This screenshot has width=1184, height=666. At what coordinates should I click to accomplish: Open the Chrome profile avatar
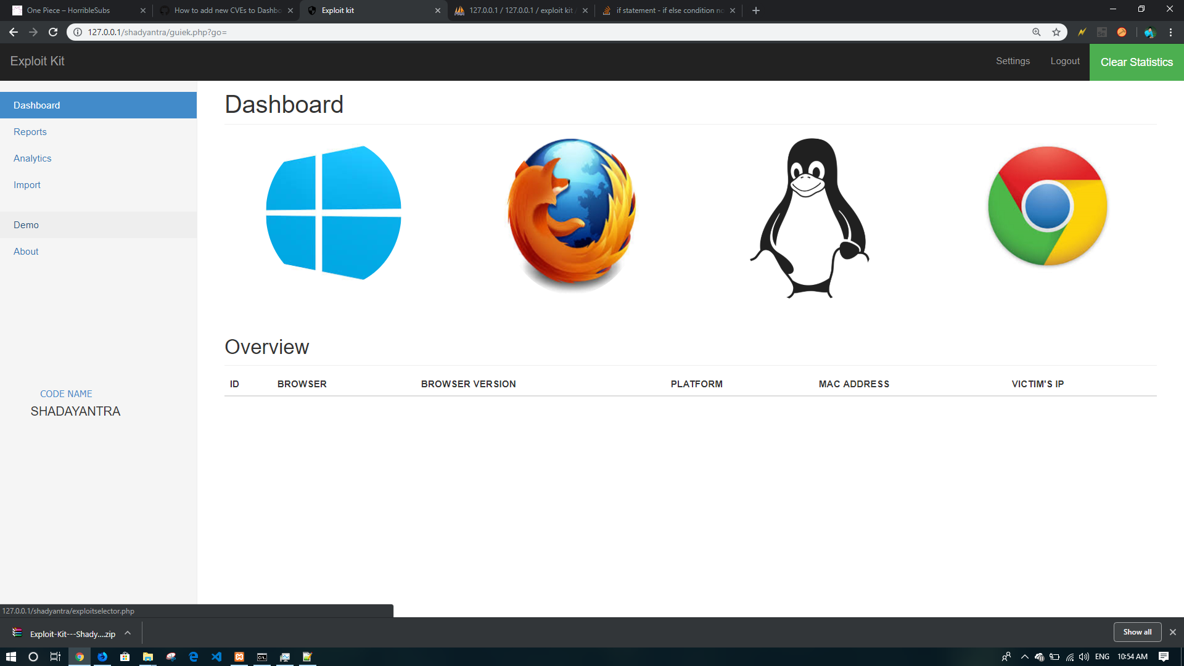(x=1149, y=32)
